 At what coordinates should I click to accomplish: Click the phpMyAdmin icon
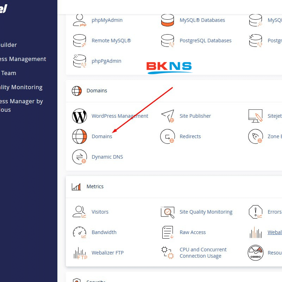click(80, 20)
